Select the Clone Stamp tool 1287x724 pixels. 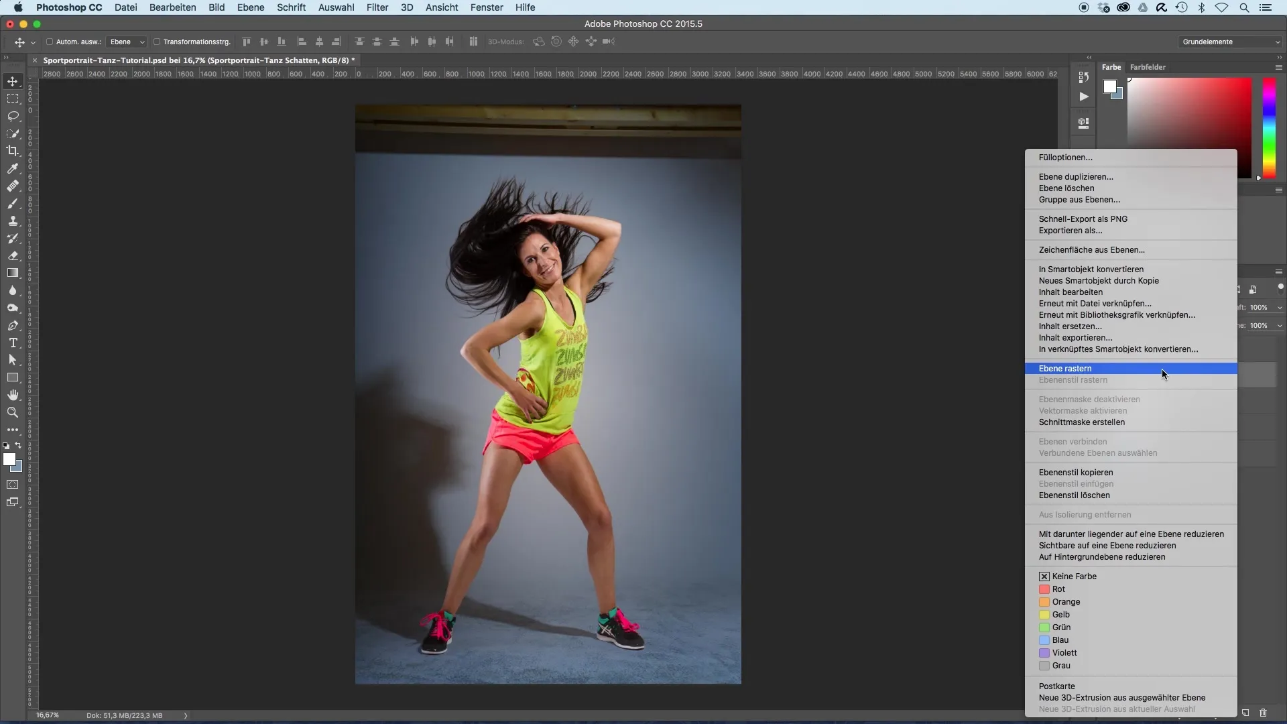(13, 221)
